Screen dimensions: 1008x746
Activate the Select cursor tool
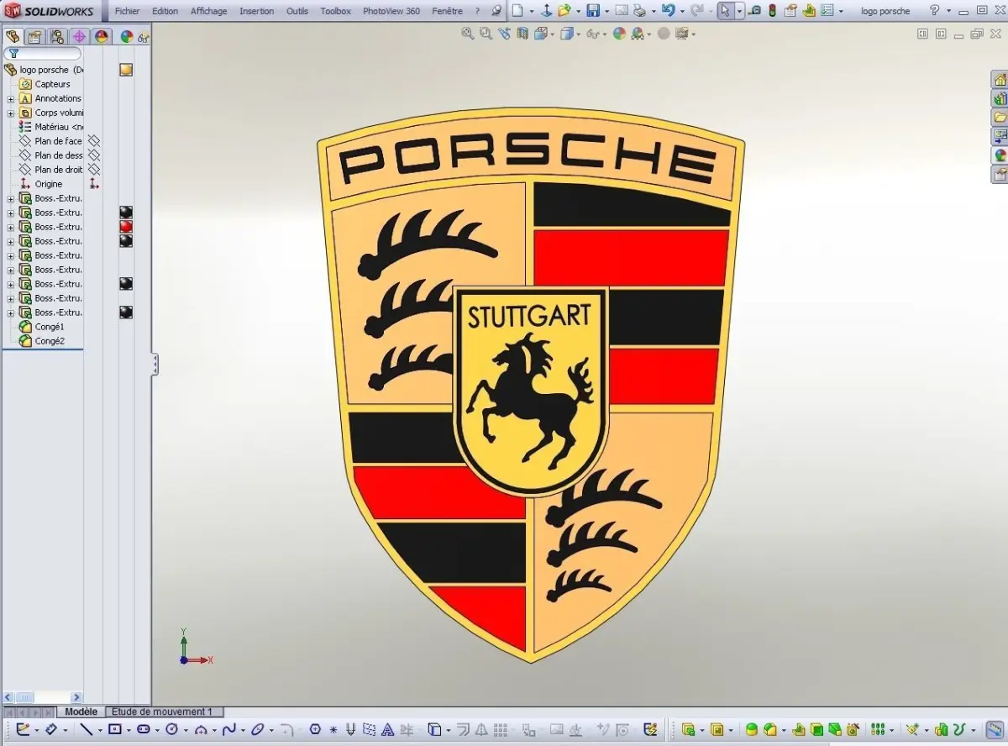[725, 11]
